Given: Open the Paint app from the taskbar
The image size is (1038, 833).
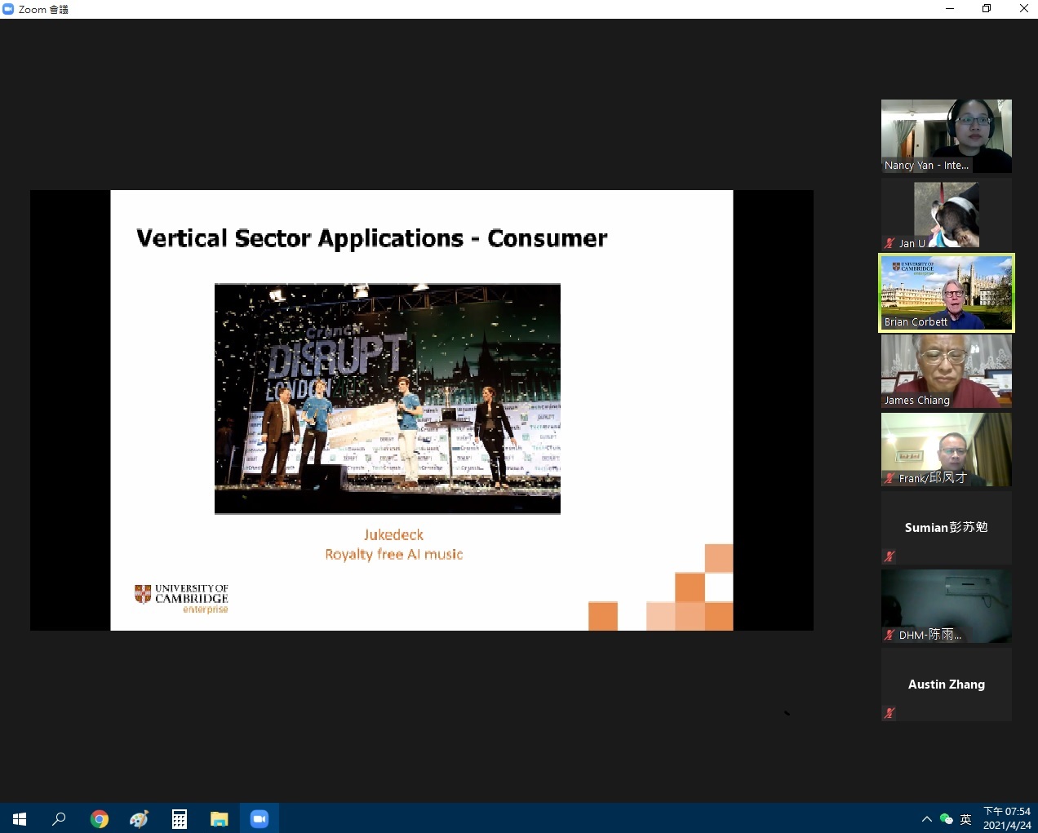Looking at the screenshot, I should coord(139,818).
